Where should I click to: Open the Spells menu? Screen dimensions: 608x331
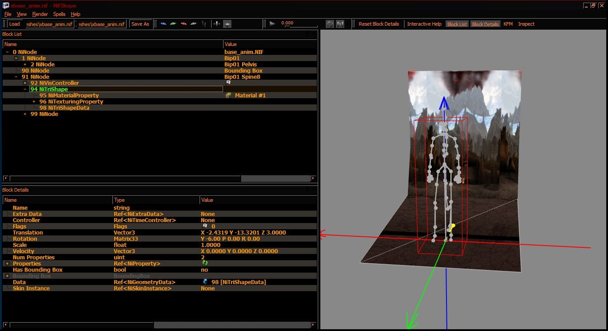pos(59,14)
